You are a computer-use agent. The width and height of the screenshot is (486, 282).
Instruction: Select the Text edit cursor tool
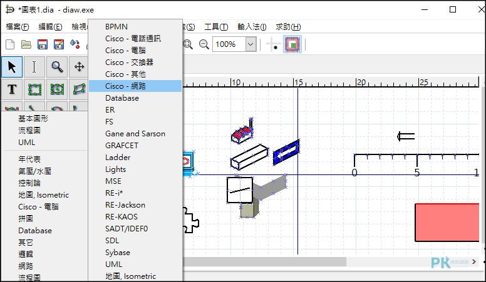34,67
